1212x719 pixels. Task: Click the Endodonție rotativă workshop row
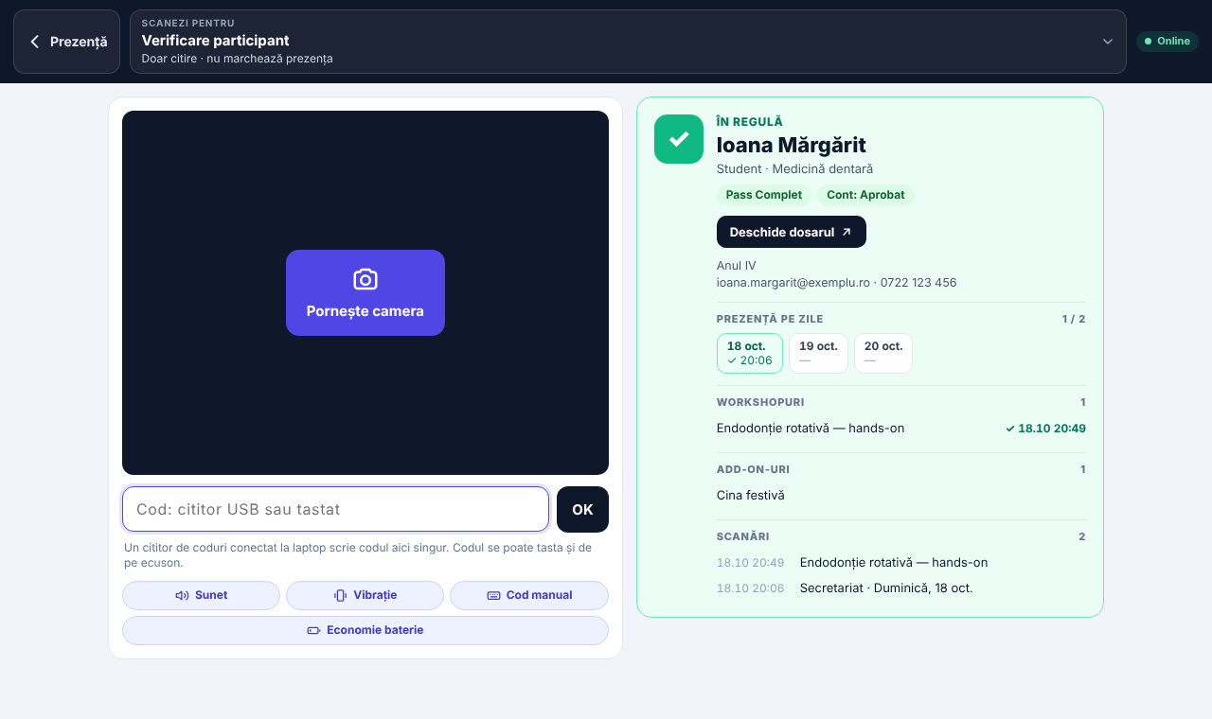901,429
